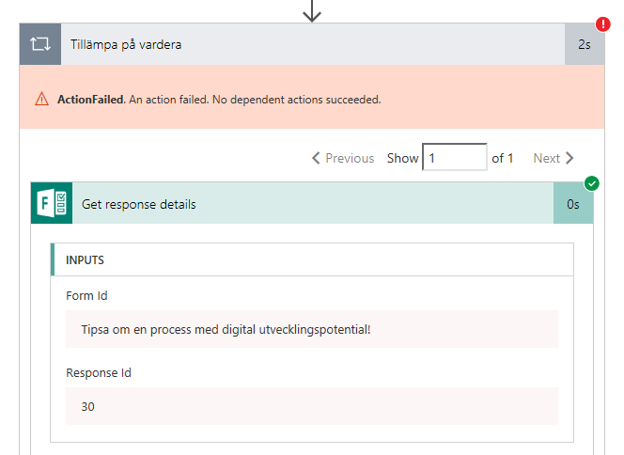Collapse the Get response details action
Screen dimensions: 624x455
pyautogui.click(x=310, y=204)
